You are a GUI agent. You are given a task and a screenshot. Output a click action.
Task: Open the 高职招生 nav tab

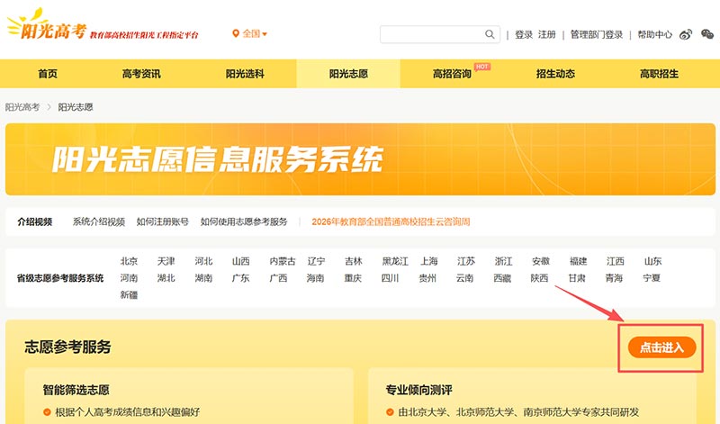[x=659, y=74]
